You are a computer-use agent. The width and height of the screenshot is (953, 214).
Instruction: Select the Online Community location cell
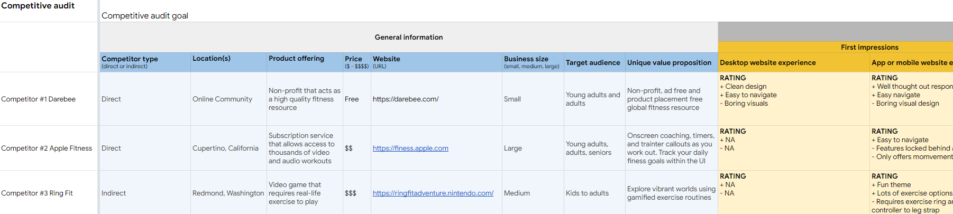[x=222, y=99]
